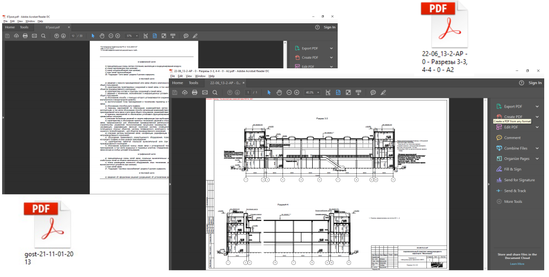Go to previous page in the 87post.pdf window

[56, 35]
